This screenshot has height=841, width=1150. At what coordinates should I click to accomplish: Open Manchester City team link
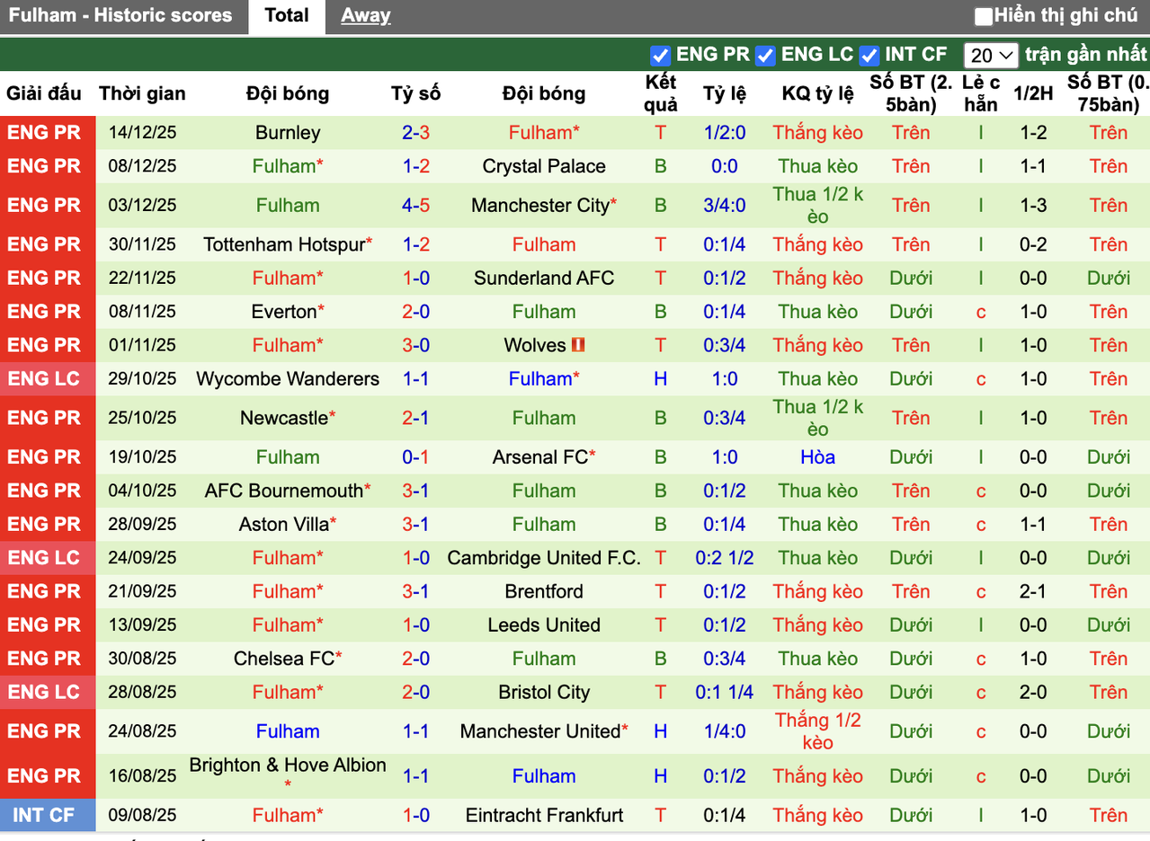(540, 205)
